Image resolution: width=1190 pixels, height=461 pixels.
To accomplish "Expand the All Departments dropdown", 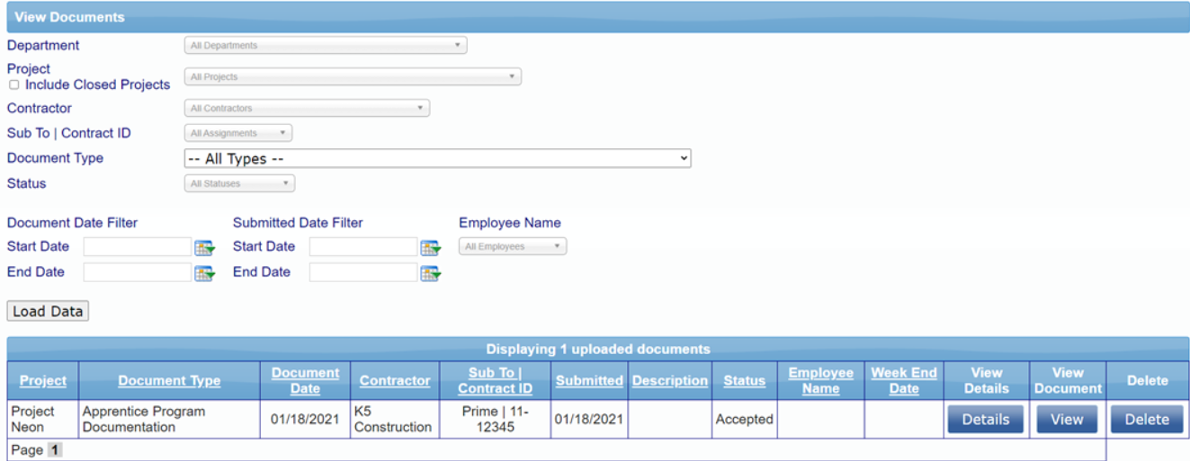I will point(325,45).
